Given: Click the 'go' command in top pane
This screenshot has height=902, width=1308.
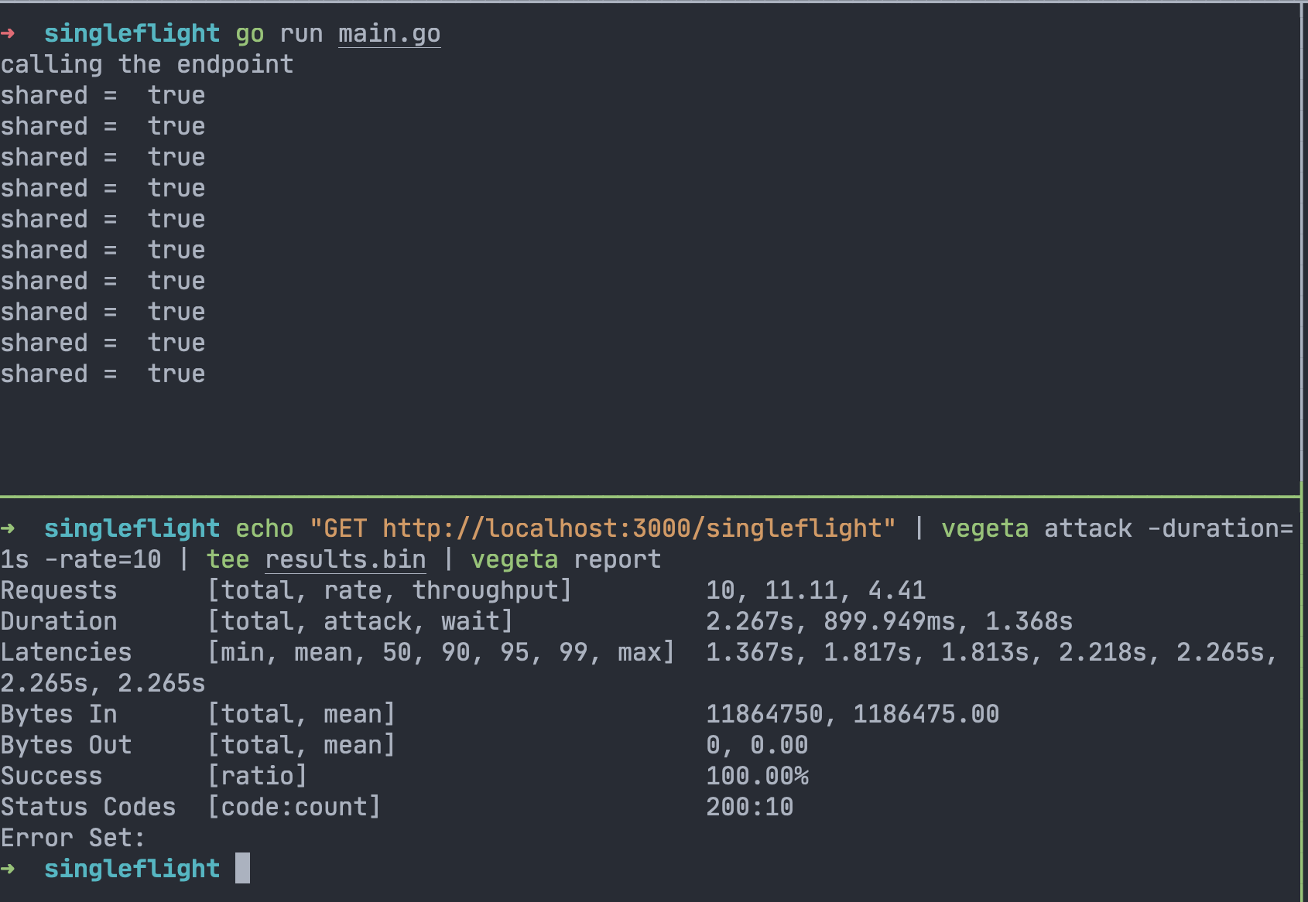Looking at the screenshot, I should [249, 35].
